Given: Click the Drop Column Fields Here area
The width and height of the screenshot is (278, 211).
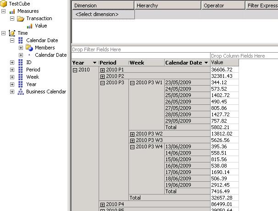Looking at the screenshot, I should [244, 56].
